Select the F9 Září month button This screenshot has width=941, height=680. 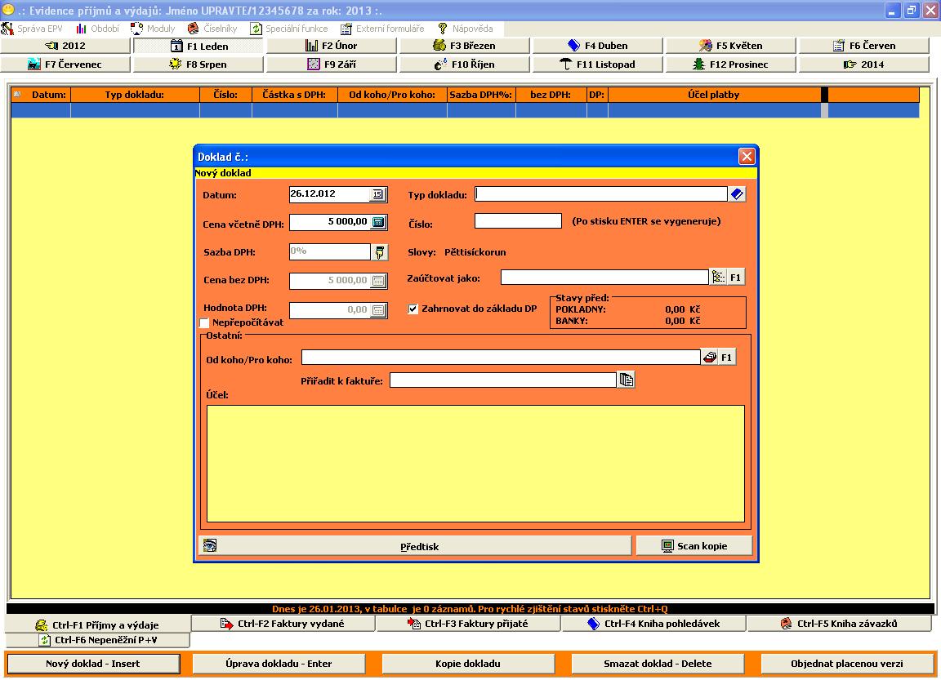(x=332, y=64)
